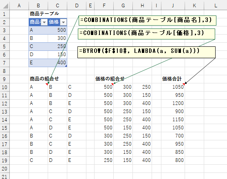Click cell G16 containing 250
This screenshot has height=179, width=227.
123,136
